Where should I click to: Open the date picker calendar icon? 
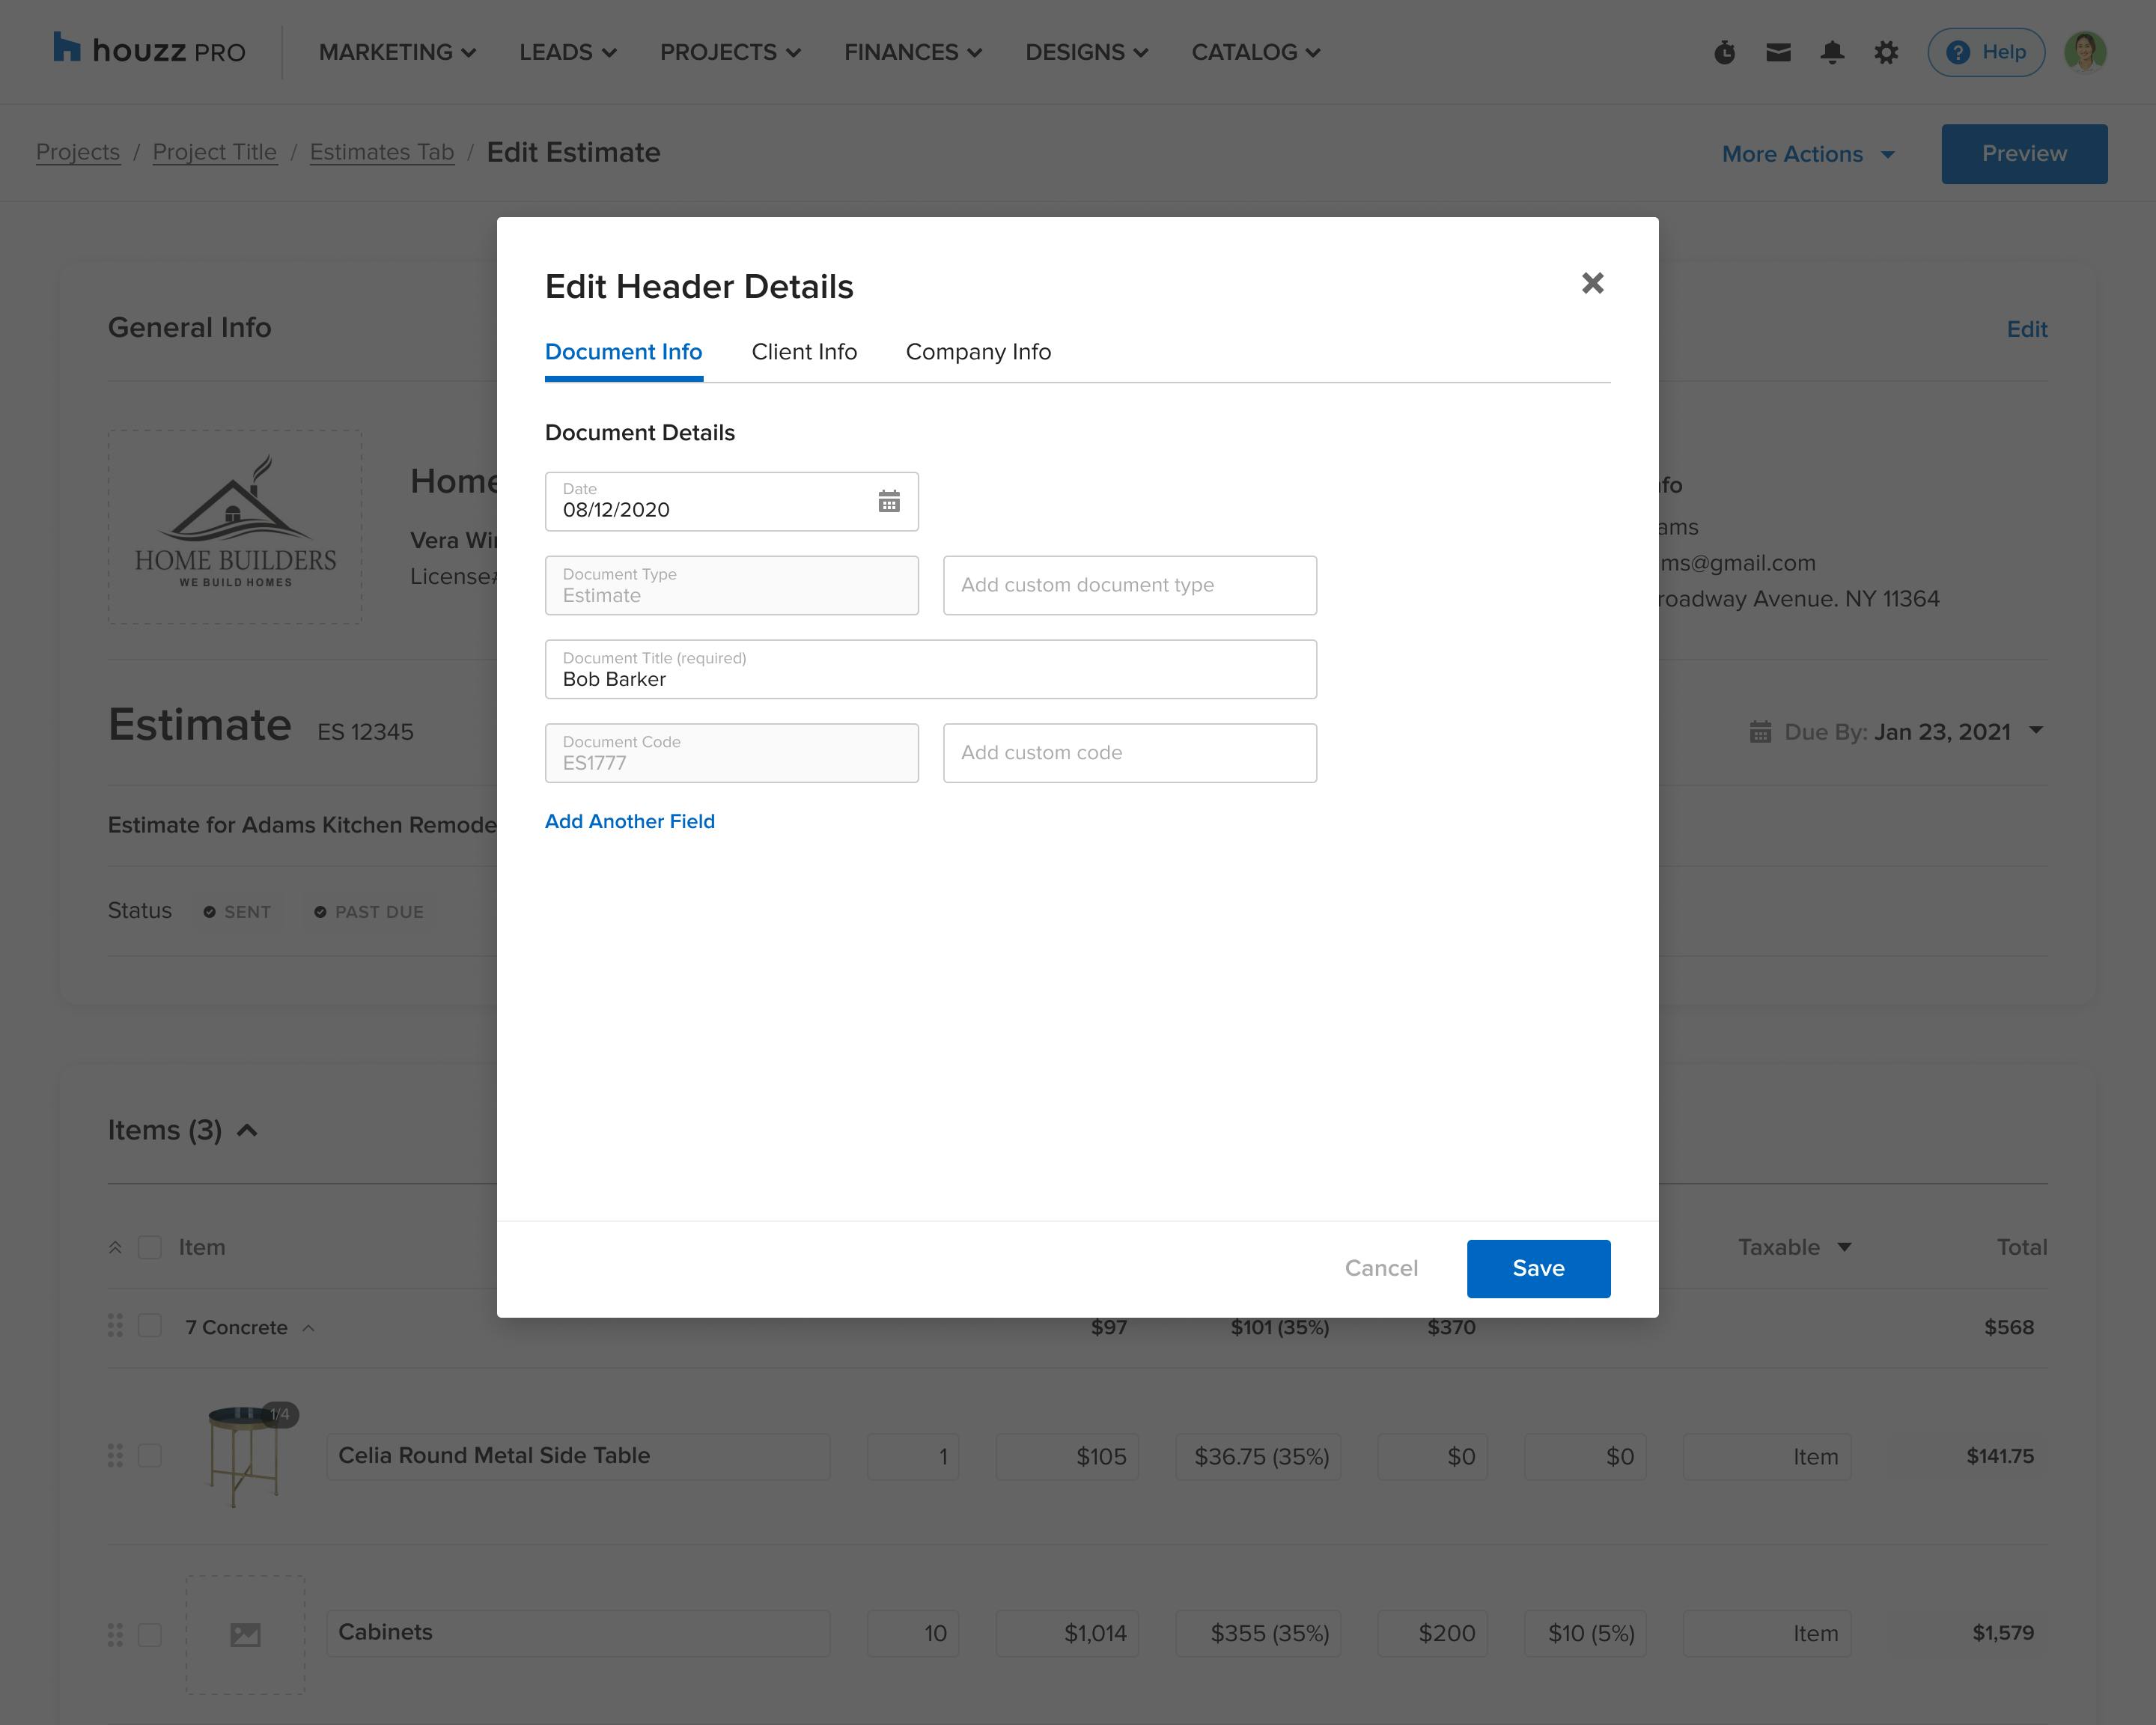[x=889, y=501]
